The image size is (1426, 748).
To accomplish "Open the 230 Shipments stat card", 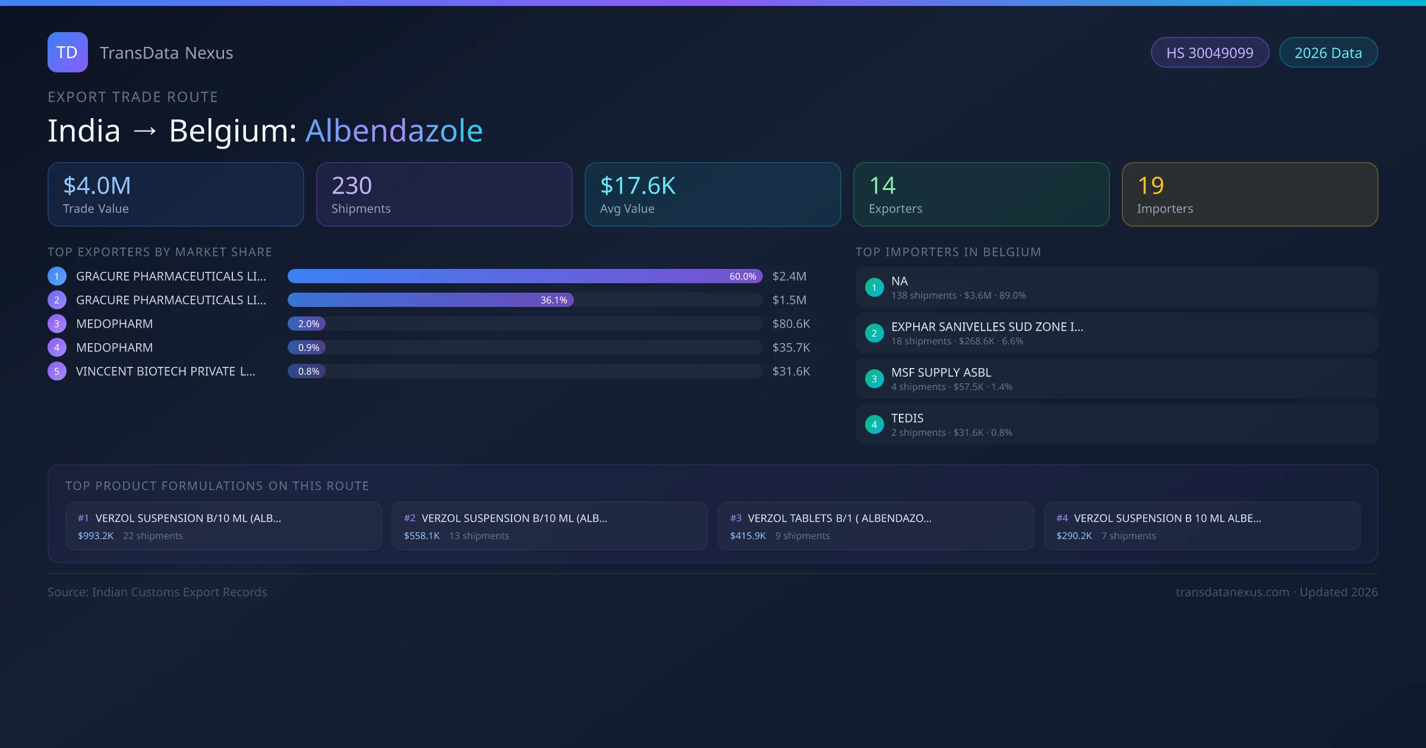I will [444, 194].
